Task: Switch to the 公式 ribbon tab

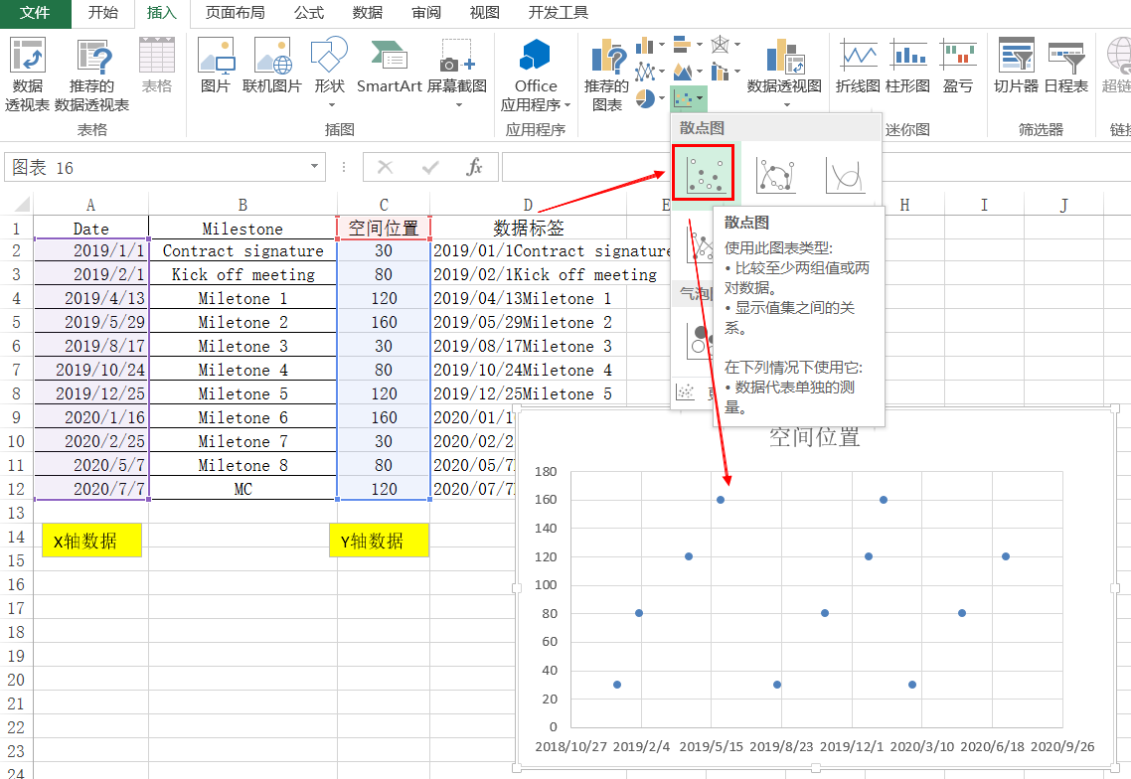Action: (x=309, y=13)
